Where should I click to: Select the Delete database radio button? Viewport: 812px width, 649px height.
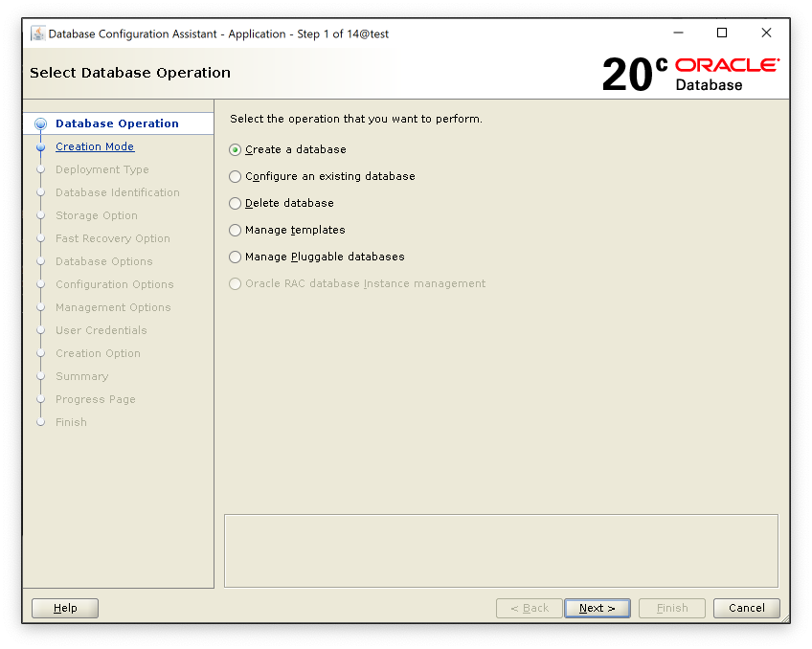[236, 203]
